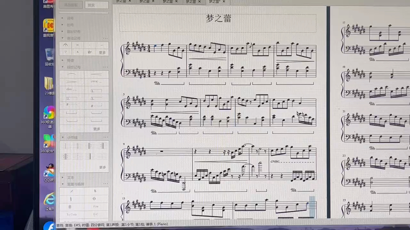The image size is (410, 230).
Task: Select the trill ornament symbol
Action: [90, 52]
